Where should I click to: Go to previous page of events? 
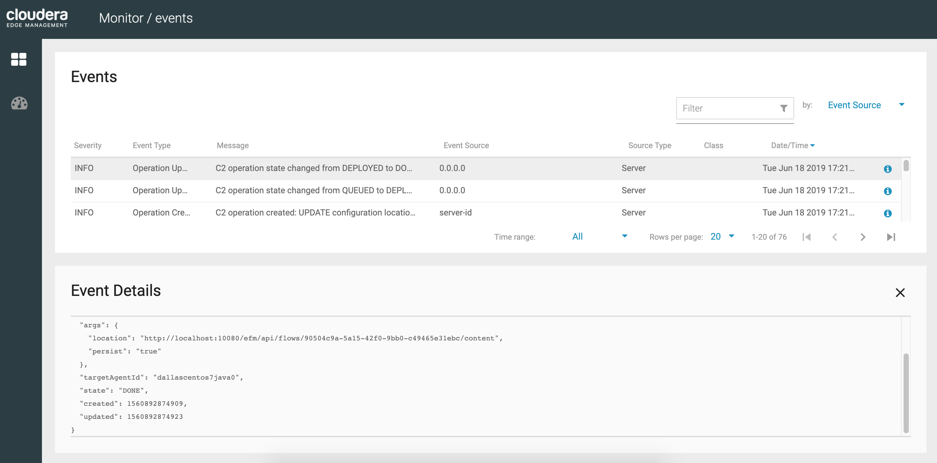tap(834, 237)
